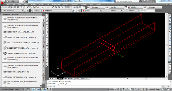Switch to the PARTSLIST layout tab
This screenshot has width=172, height=91.
[85, 79]
